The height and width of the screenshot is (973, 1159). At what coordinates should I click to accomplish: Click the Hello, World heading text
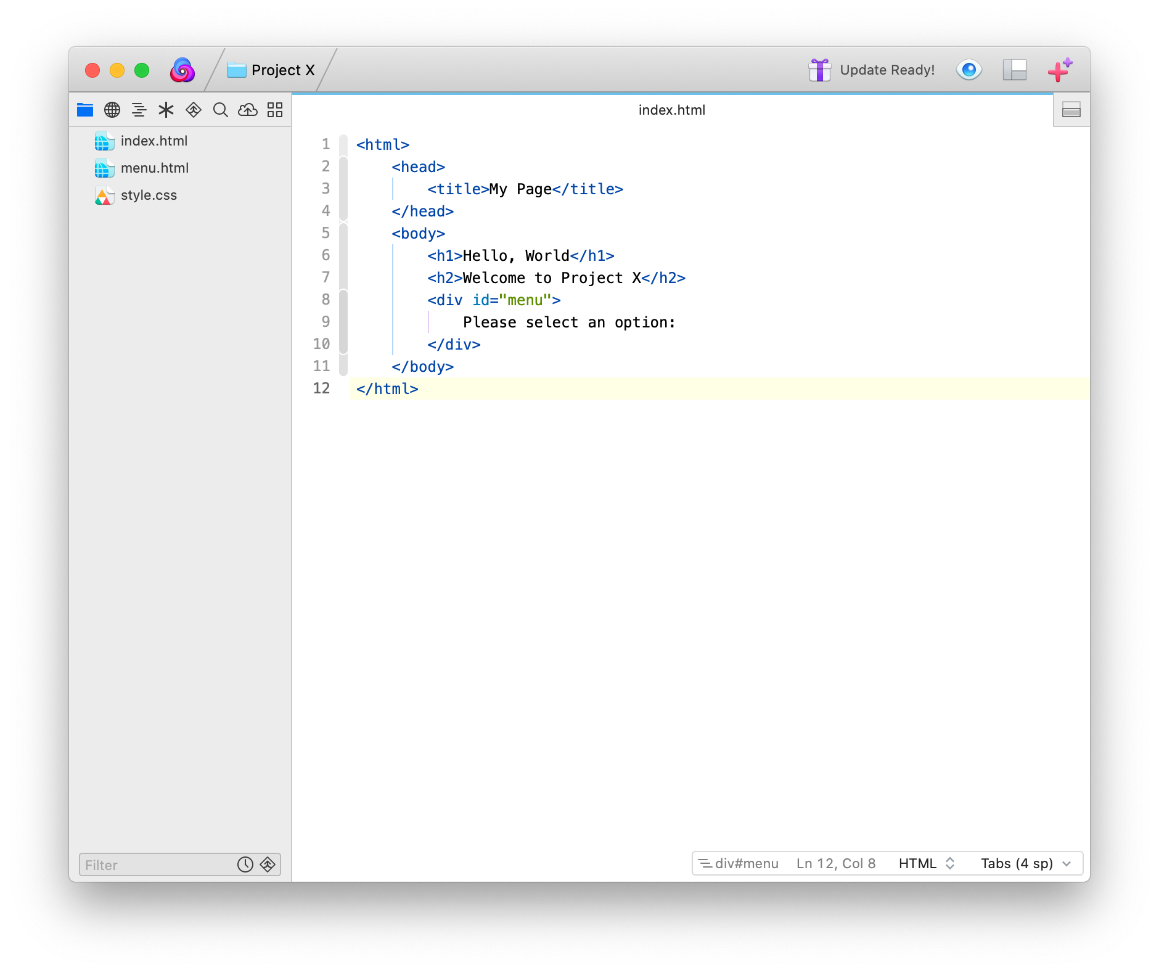[516, 255]
